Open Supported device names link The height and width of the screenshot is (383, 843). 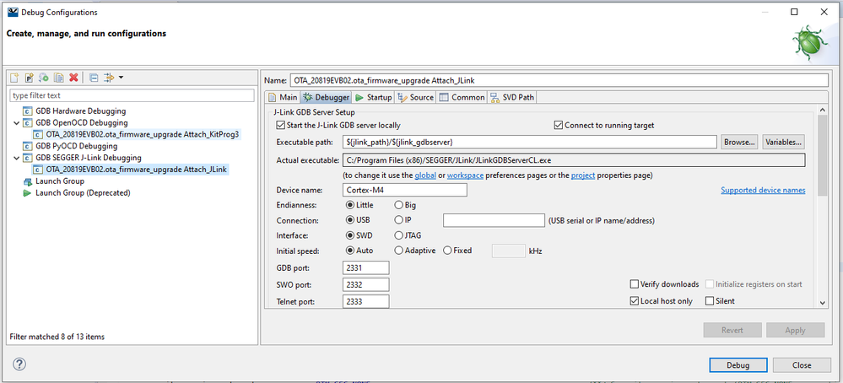(763, 190)
